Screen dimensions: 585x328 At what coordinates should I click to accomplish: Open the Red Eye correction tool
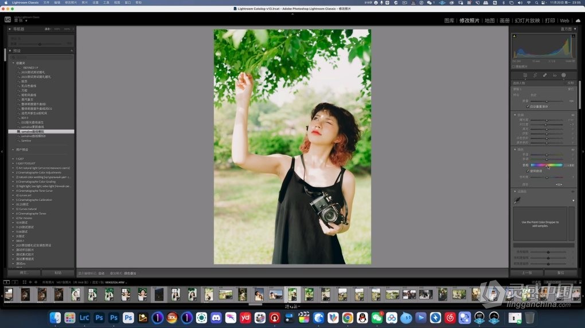pyautogui.click(x=555, y=75)
